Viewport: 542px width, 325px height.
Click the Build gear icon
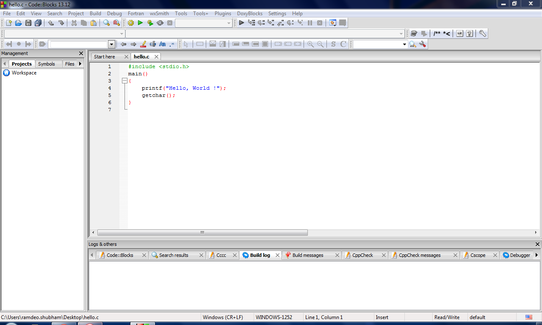point(130,23)
